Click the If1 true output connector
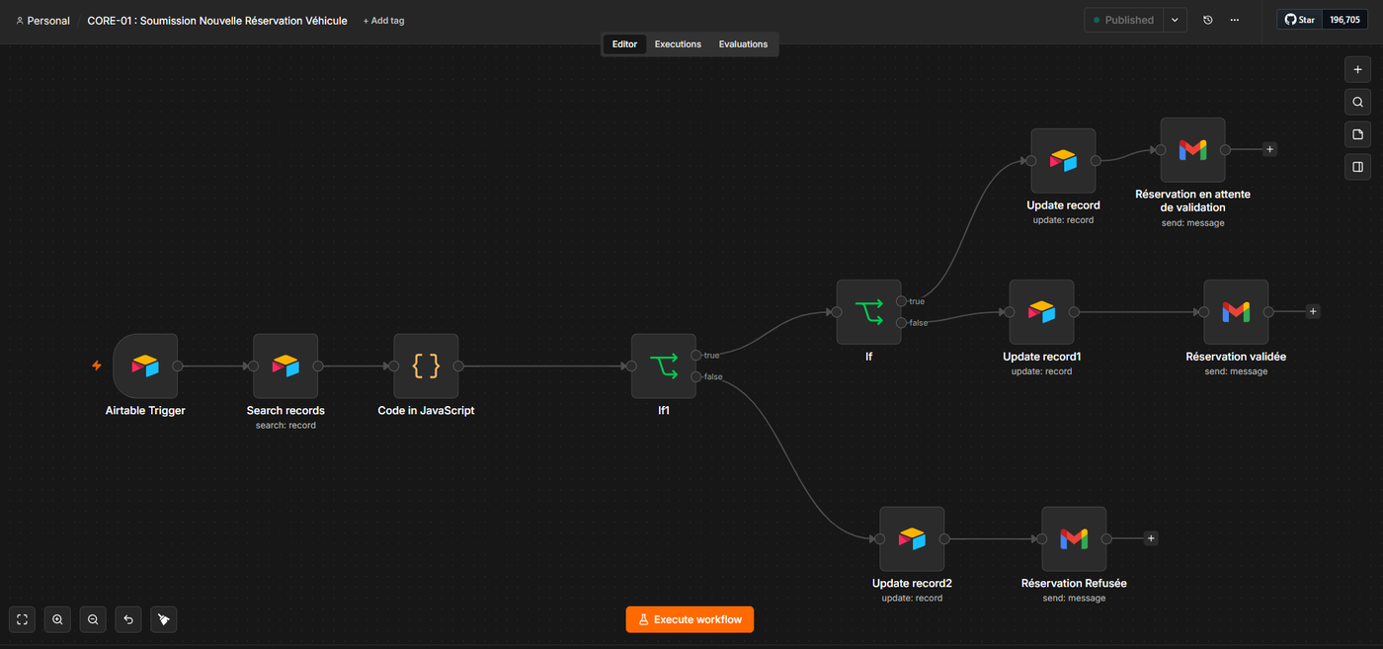 pos(697,355)
